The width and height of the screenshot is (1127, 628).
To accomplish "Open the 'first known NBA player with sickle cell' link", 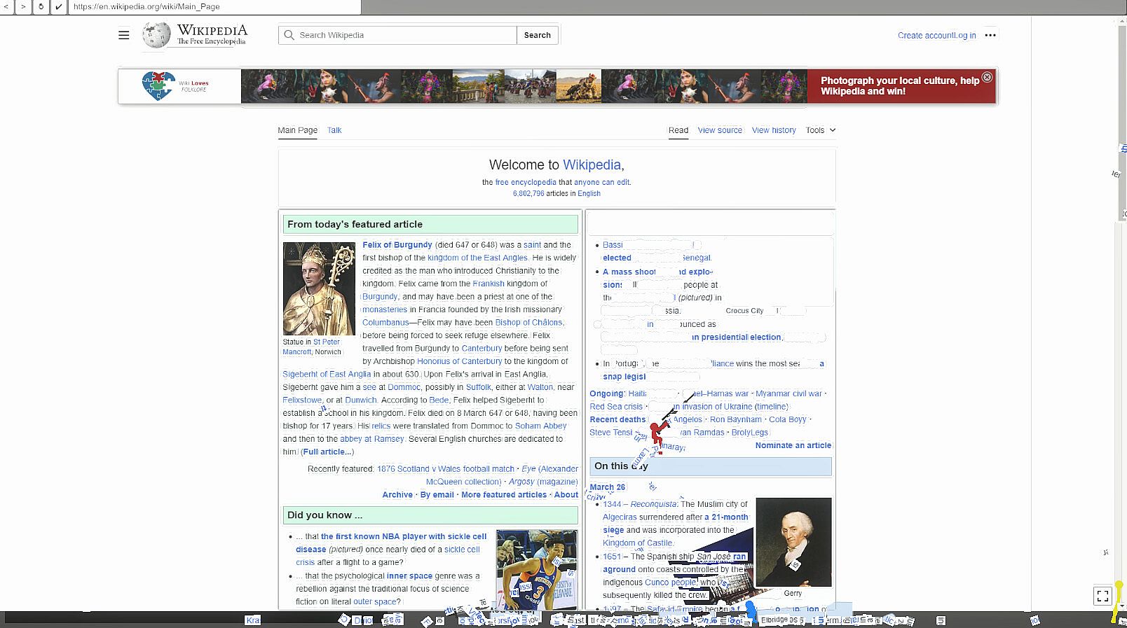I will [x=404, y=537].
